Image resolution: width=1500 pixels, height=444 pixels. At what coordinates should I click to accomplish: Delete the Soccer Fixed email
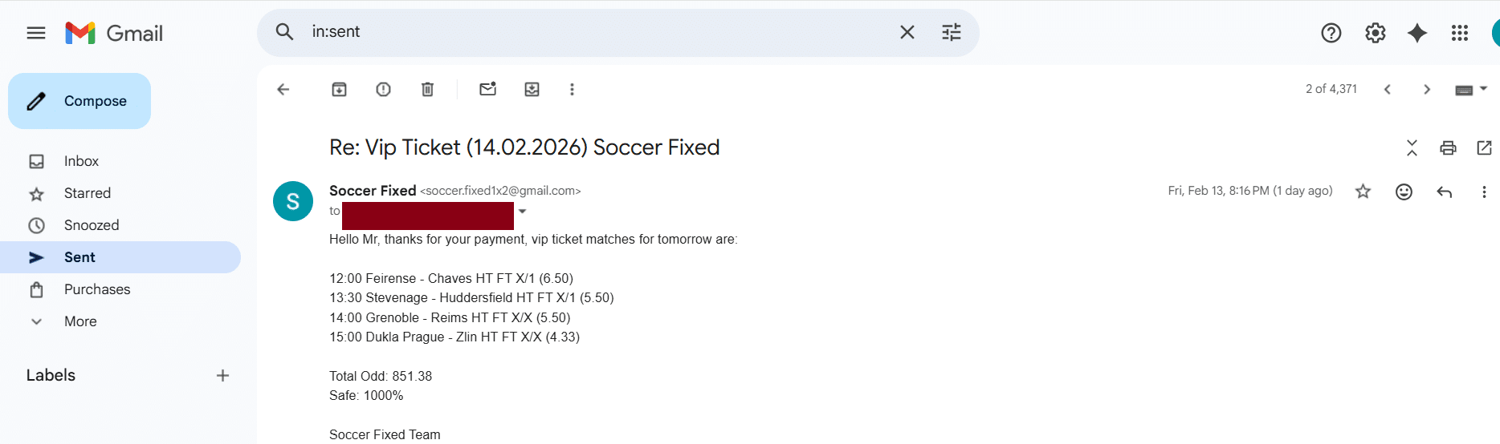click(427, 90)
